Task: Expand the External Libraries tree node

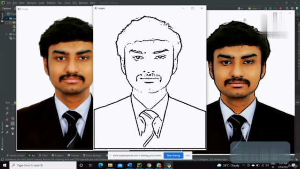Action: (7, 34)
